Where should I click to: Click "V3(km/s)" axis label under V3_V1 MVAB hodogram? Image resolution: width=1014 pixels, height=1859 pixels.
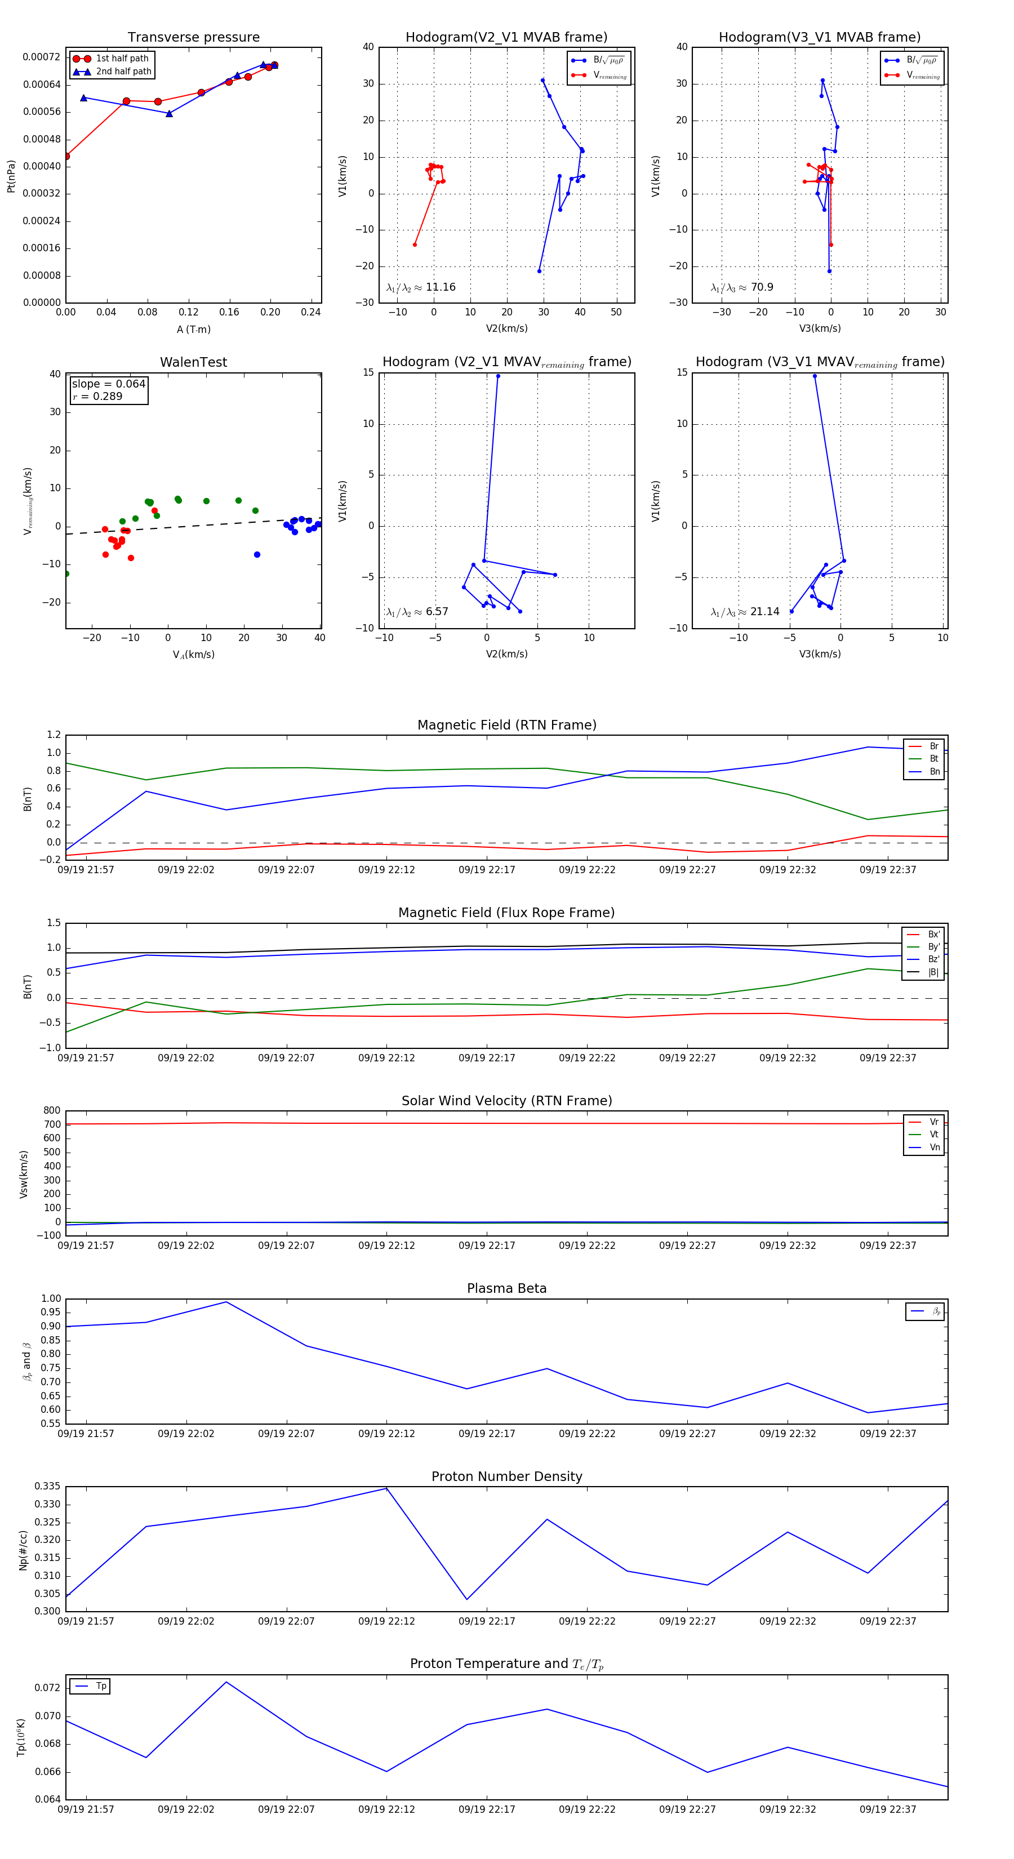820,328
